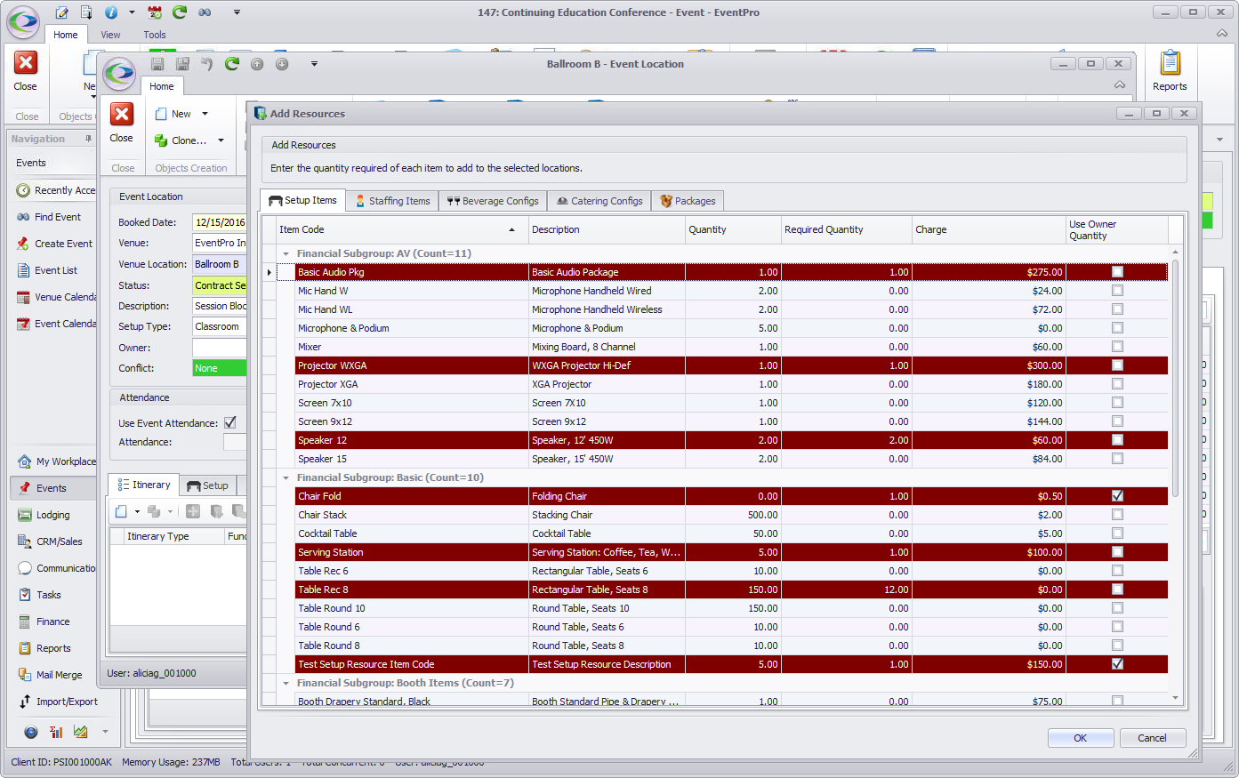Collapse Financial Subgroup AV group

[286, 254]
